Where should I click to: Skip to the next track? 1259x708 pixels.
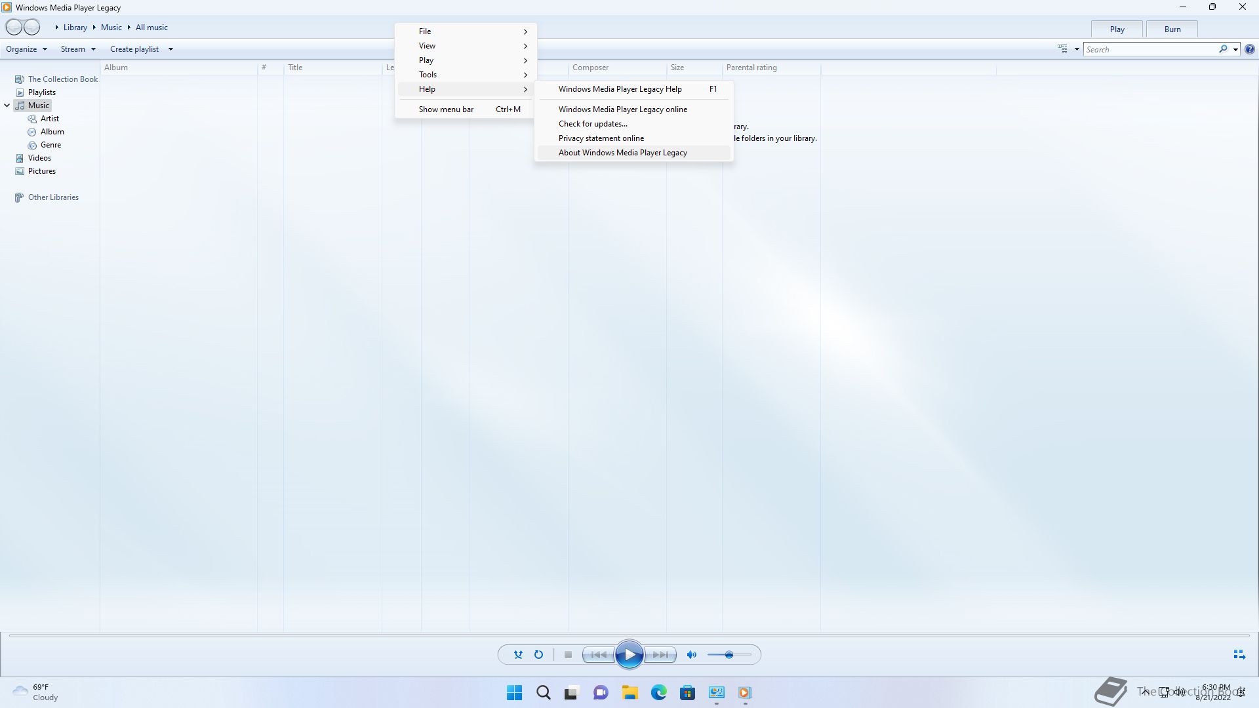[660, 654]
